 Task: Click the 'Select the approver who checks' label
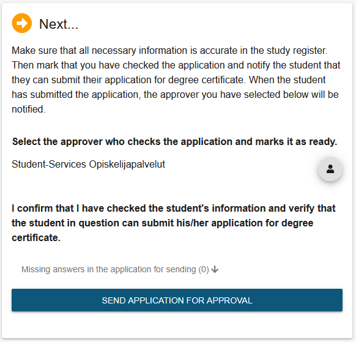pos(174,141)
